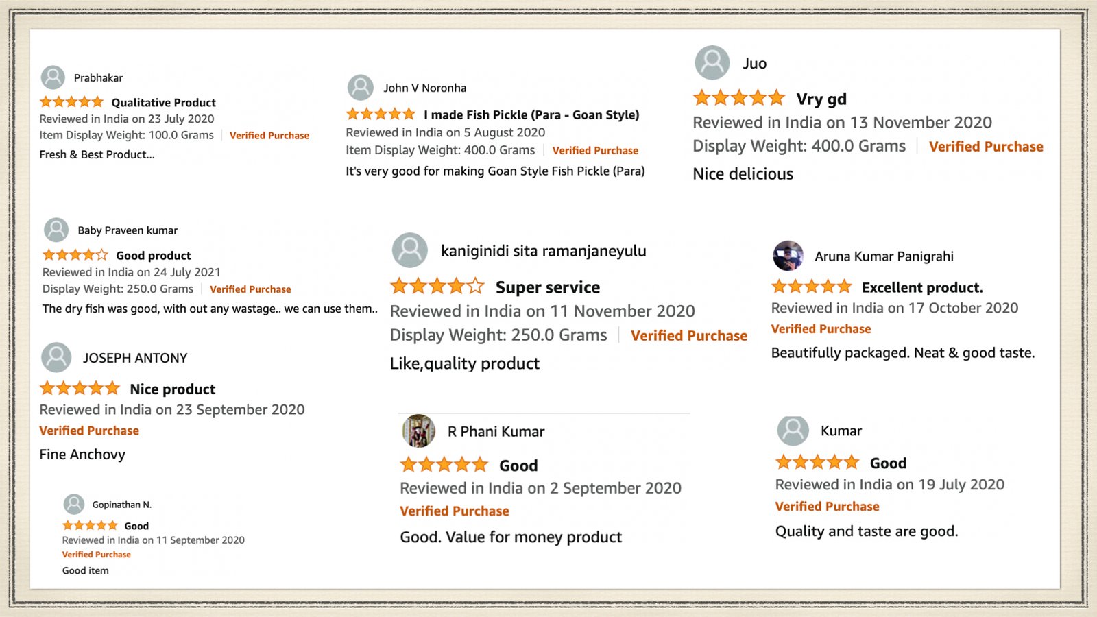The image size is (1097, 617).
Task: Open 'I made Fish Pickle' review title
Action: pos(531,114)
